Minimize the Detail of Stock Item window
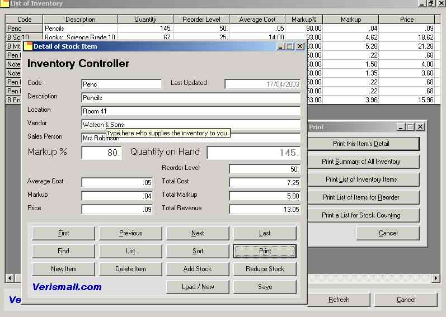This screenshot has width=446, height=317. [x=280, y=46]
